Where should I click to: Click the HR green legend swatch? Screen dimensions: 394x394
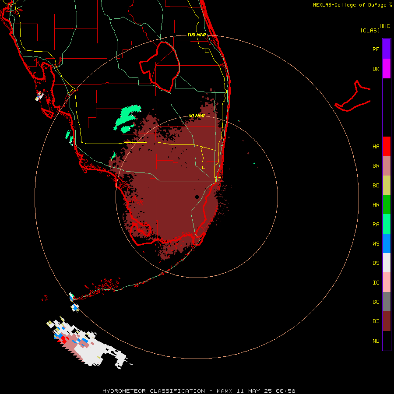coord(387,205)
